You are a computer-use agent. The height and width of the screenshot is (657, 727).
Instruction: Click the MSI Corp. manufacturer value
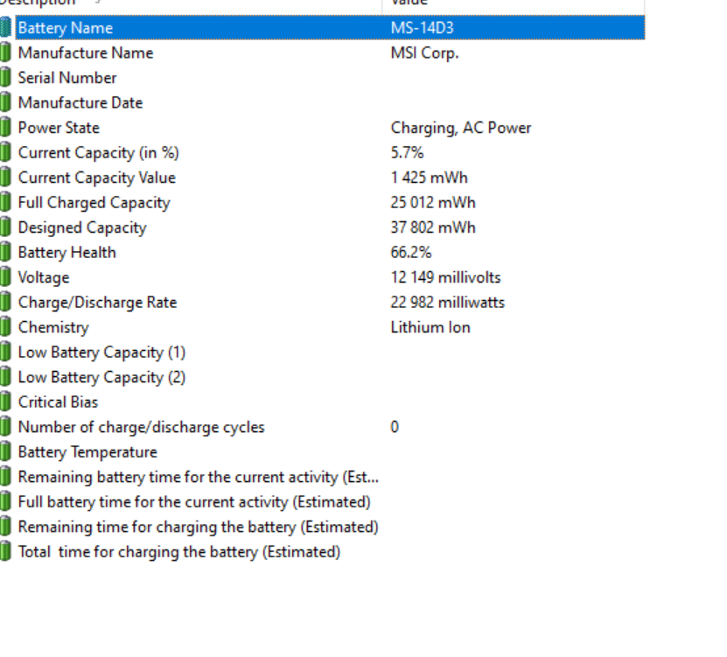coord(424,52)
